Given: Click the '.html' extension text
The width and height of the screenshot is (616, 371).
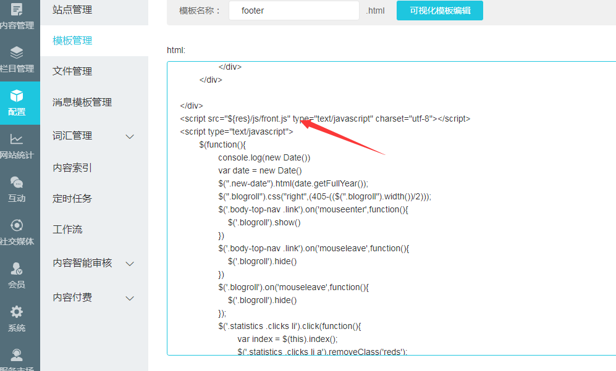Looking at the screenshot, I should [375, 10].
